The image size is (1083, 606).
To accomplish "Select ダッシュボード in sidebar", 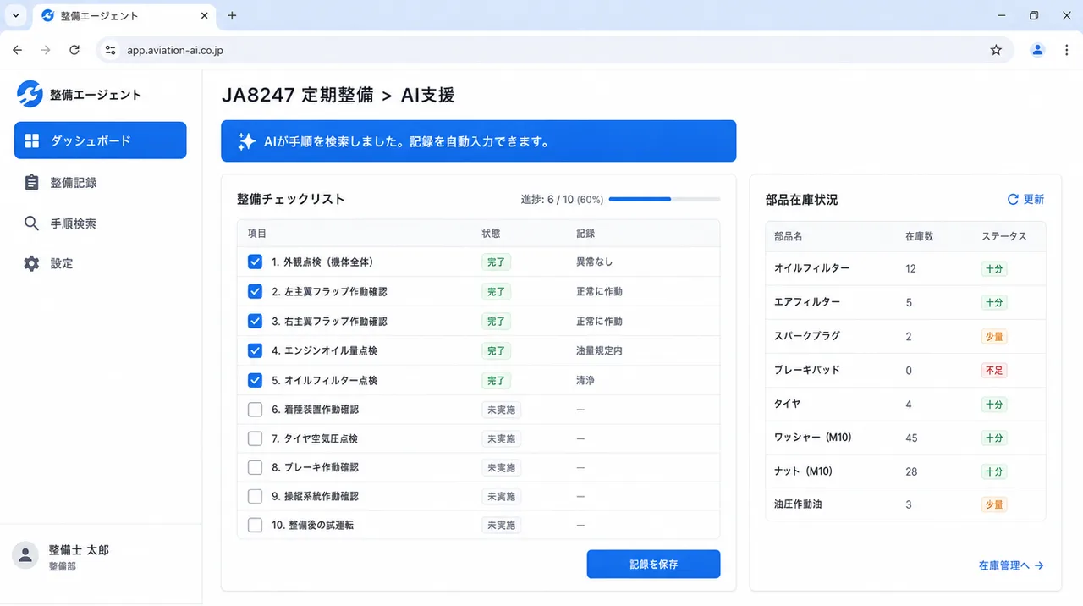I will tap(101, 140).
